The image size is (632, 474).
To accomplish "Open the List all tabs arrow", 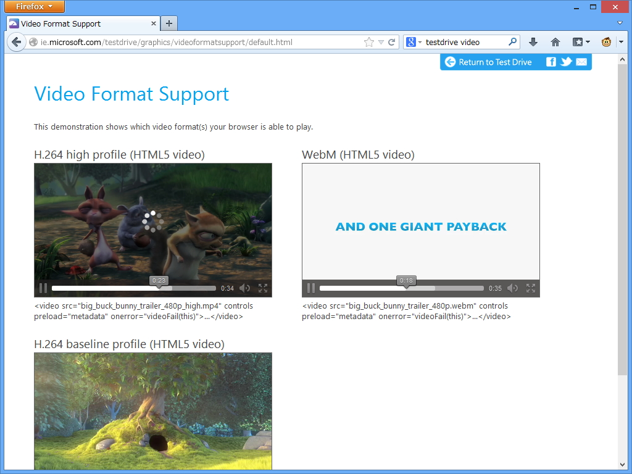I will 620,23.
